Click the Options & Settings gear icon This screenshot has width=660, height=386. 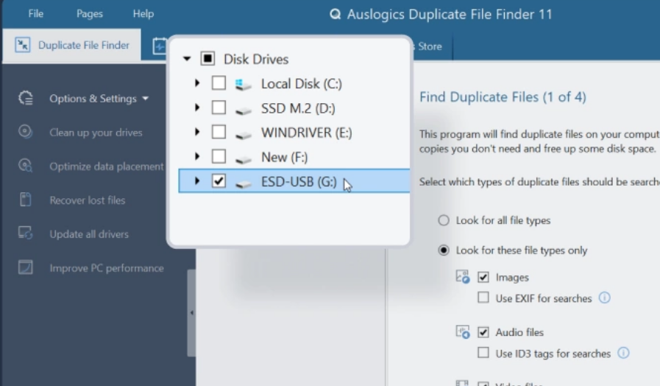coord(26,98)
